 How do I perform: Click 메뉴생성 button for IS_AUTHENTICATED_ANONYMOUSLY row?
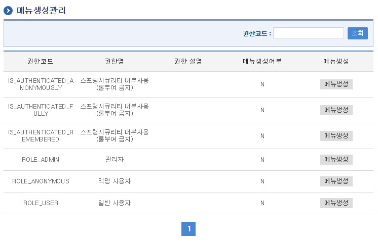[x=336, y=84]
